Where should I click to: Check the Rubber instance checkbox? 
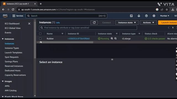click(x=40, y=38)
